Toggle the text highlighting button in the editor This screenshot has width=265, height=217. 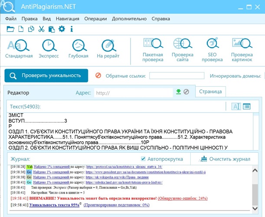point(236,106)
